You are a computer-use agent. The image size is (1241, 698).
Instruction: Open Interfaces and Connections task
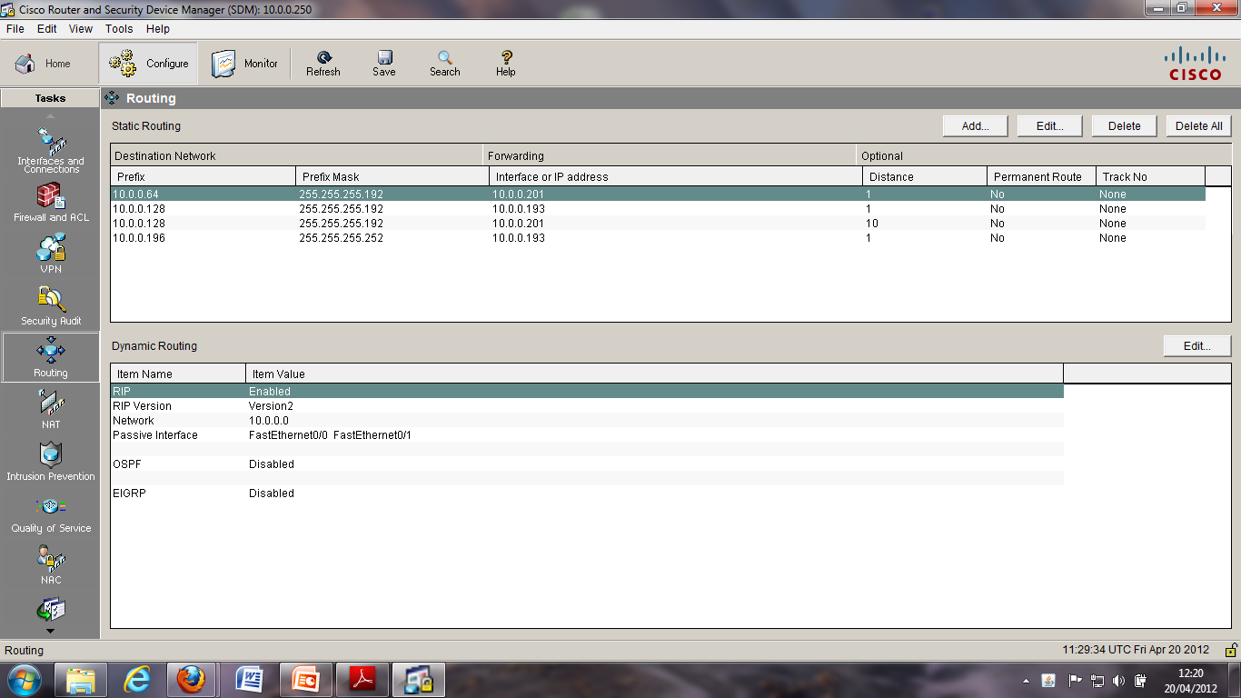(x=51, y=150)
